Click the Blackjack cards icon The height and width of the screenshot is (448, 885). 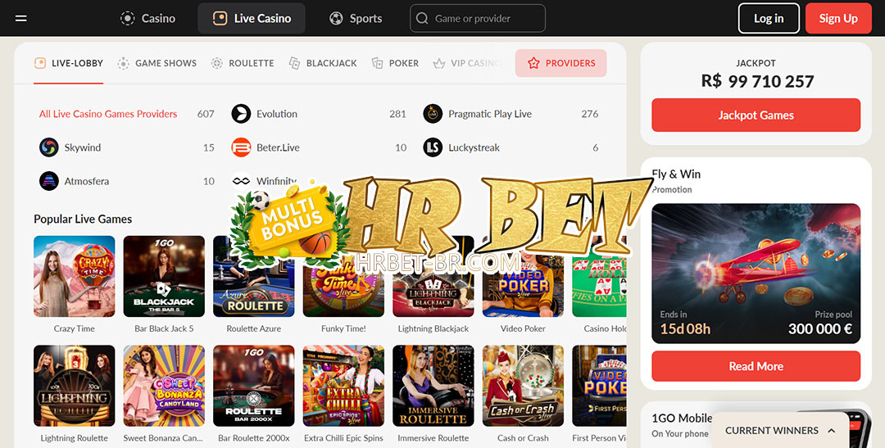294,63
